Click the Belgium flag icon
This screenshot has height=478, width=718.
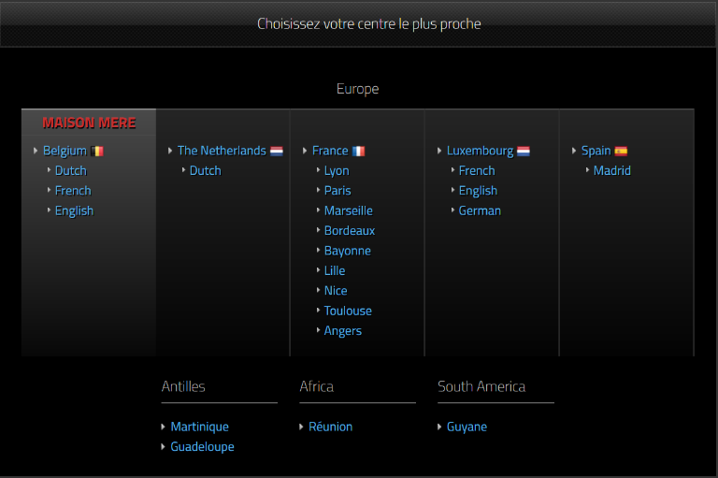tap(97, 151)
